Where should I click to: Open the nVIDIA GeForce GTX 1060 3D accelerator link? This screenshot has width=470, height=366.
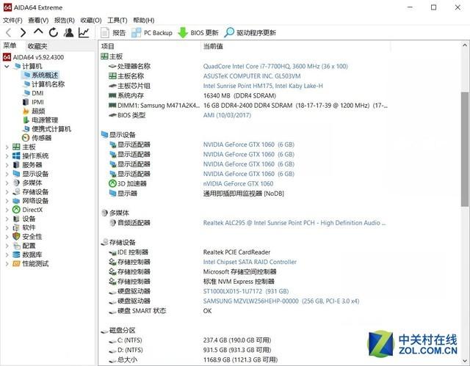click(238, 184)
